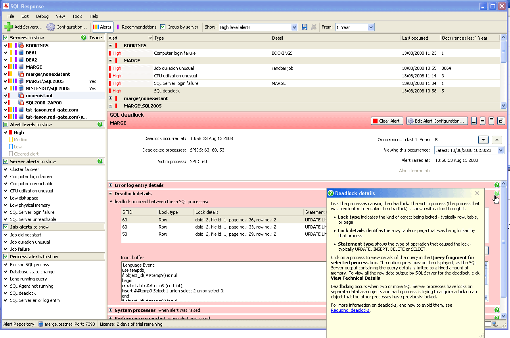This screenshot has width=510, height=338.
Task: Open the Show alerts level dropdown
Action: point(294,27)
